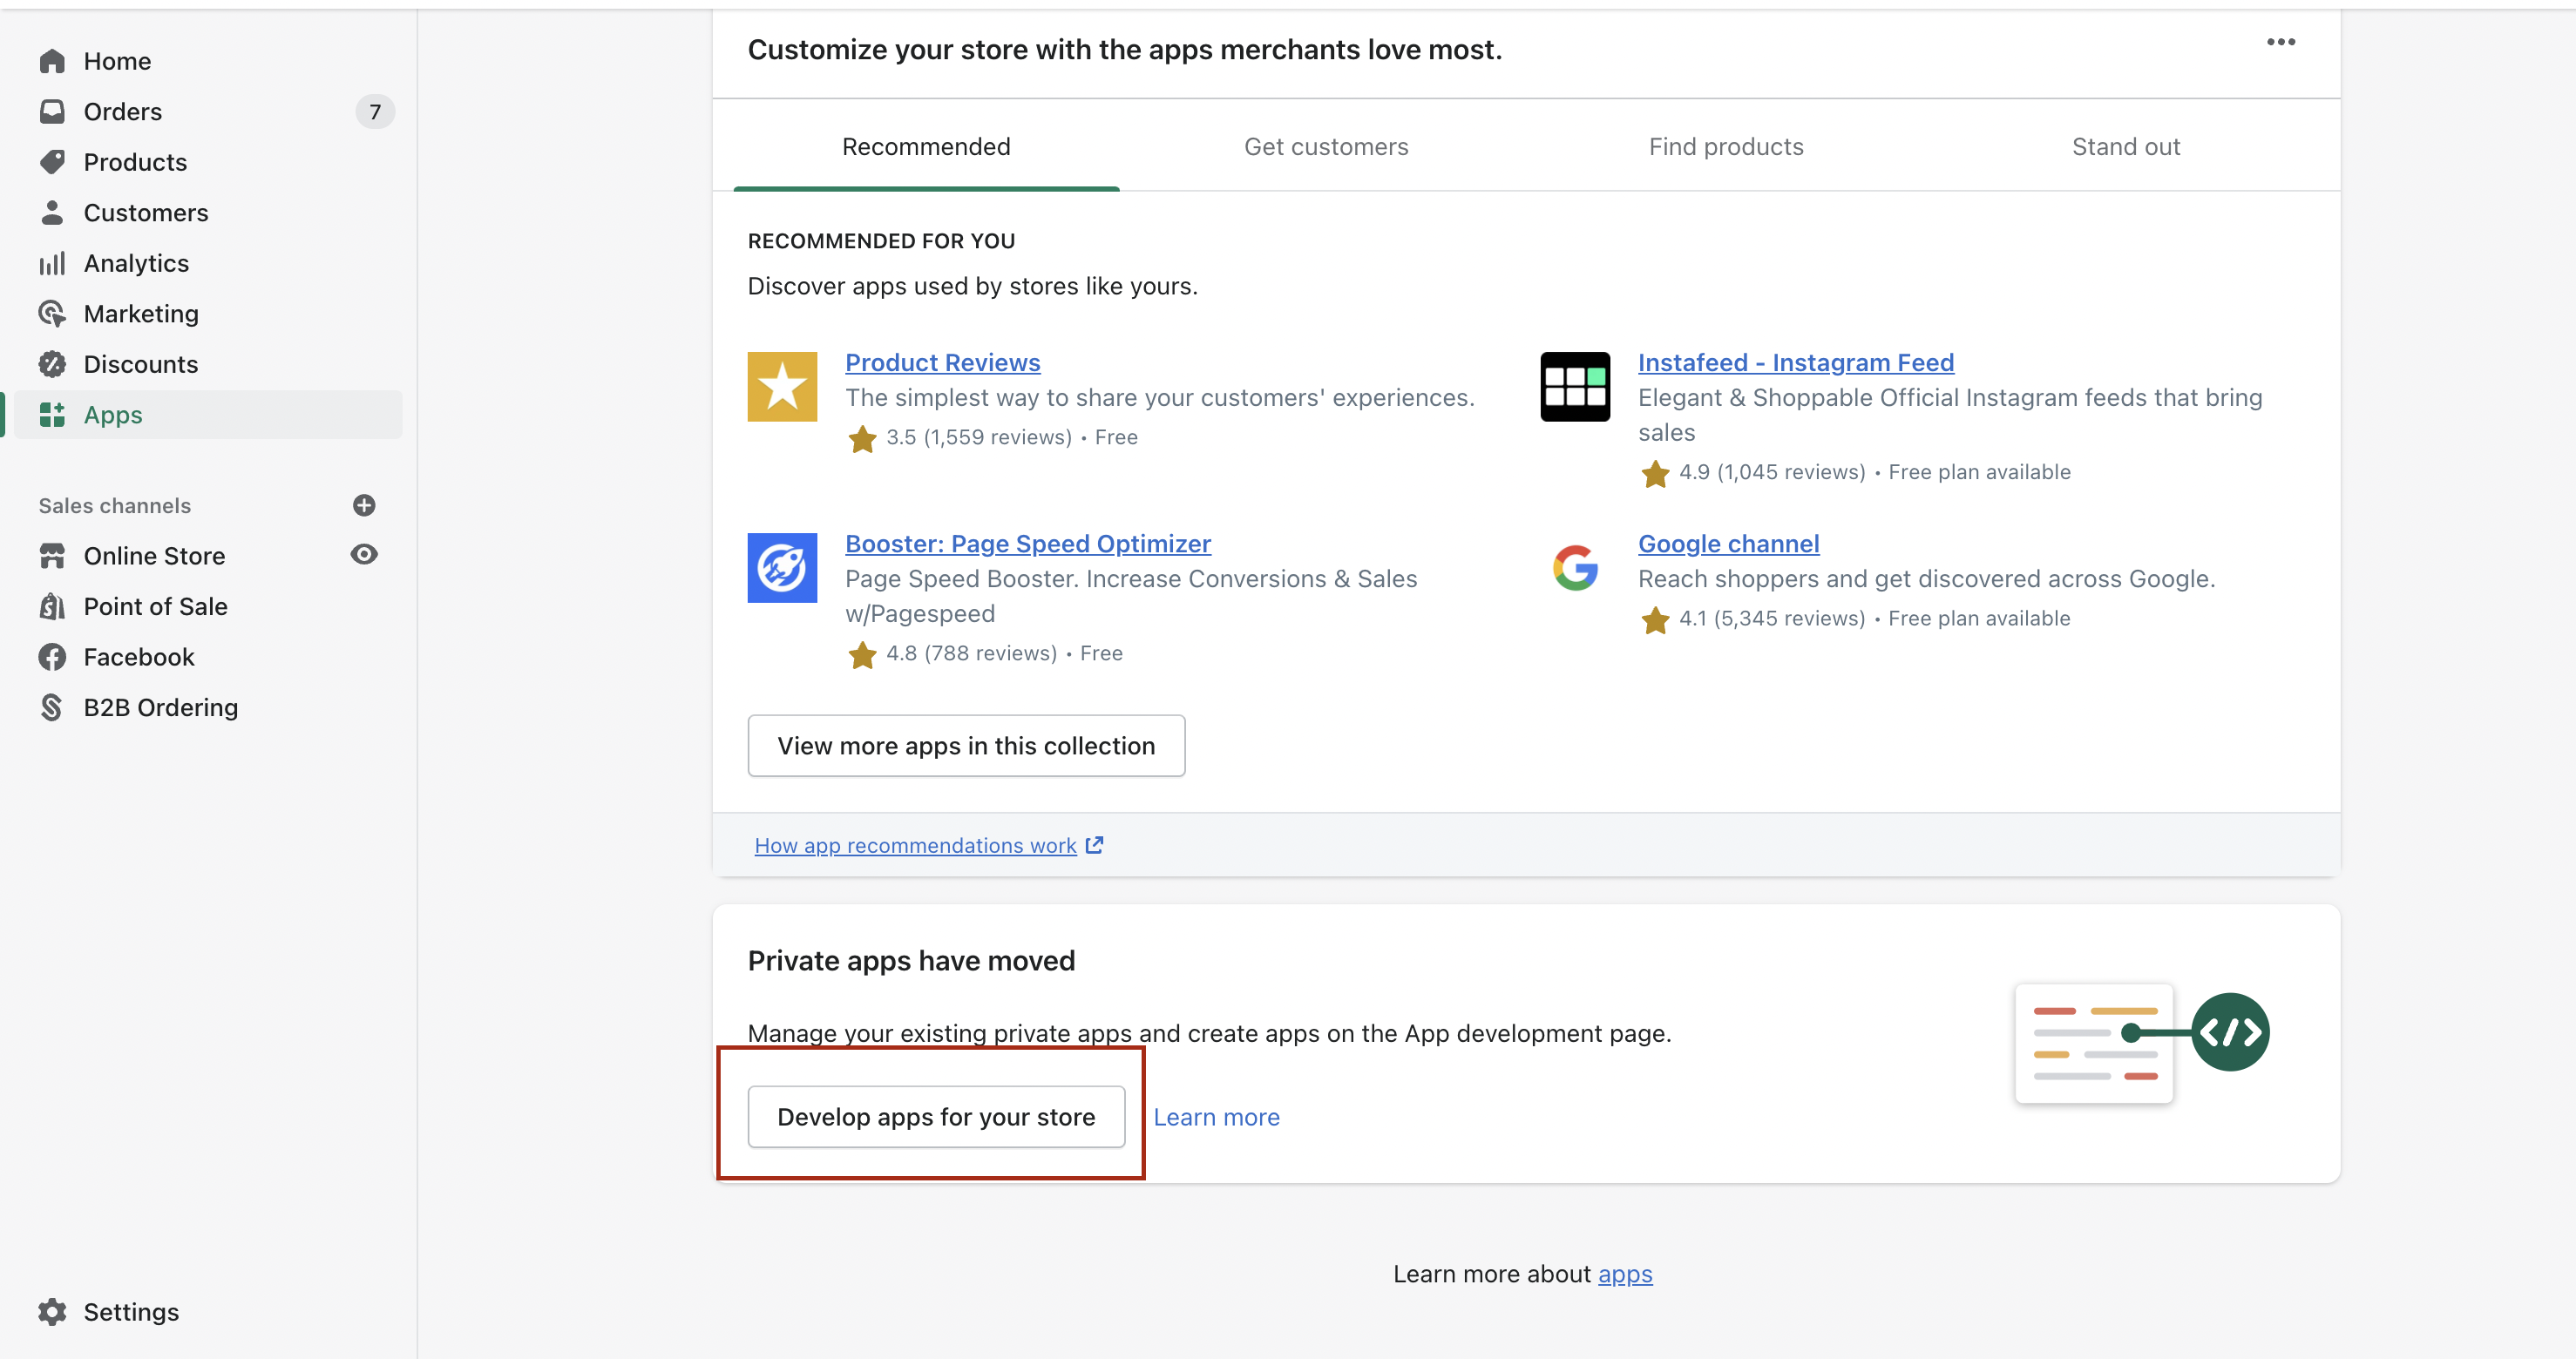Click the external link icon beside recommendations link
This screenshot has height=1359, width=2576.
tap(1095, 845)
